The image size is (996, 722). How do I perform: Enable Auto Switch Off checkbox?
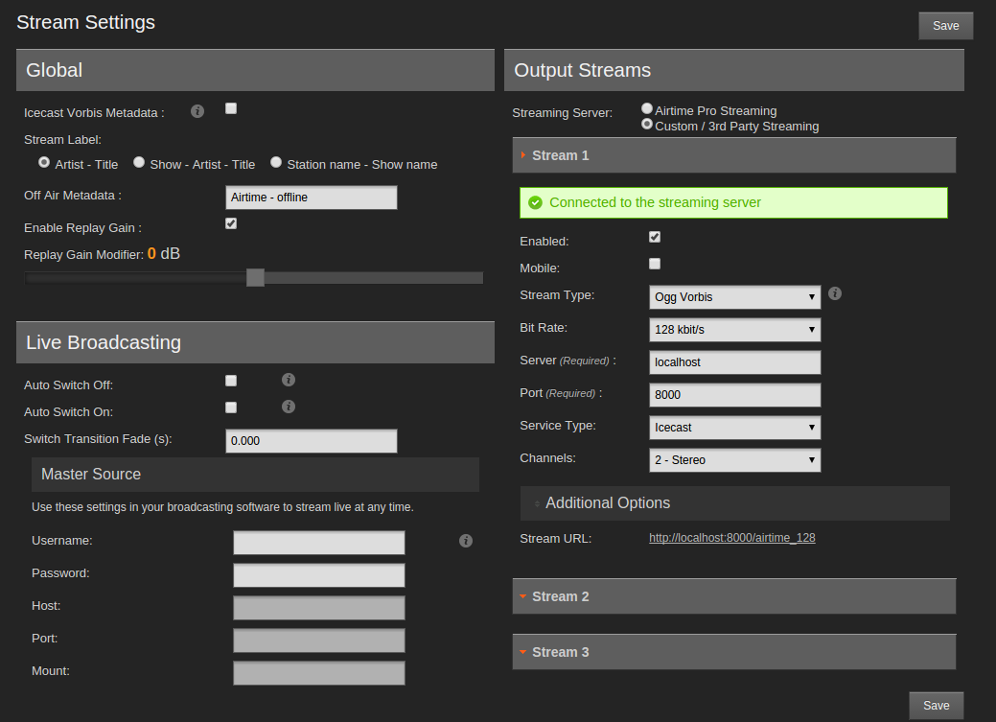[231, 381]
